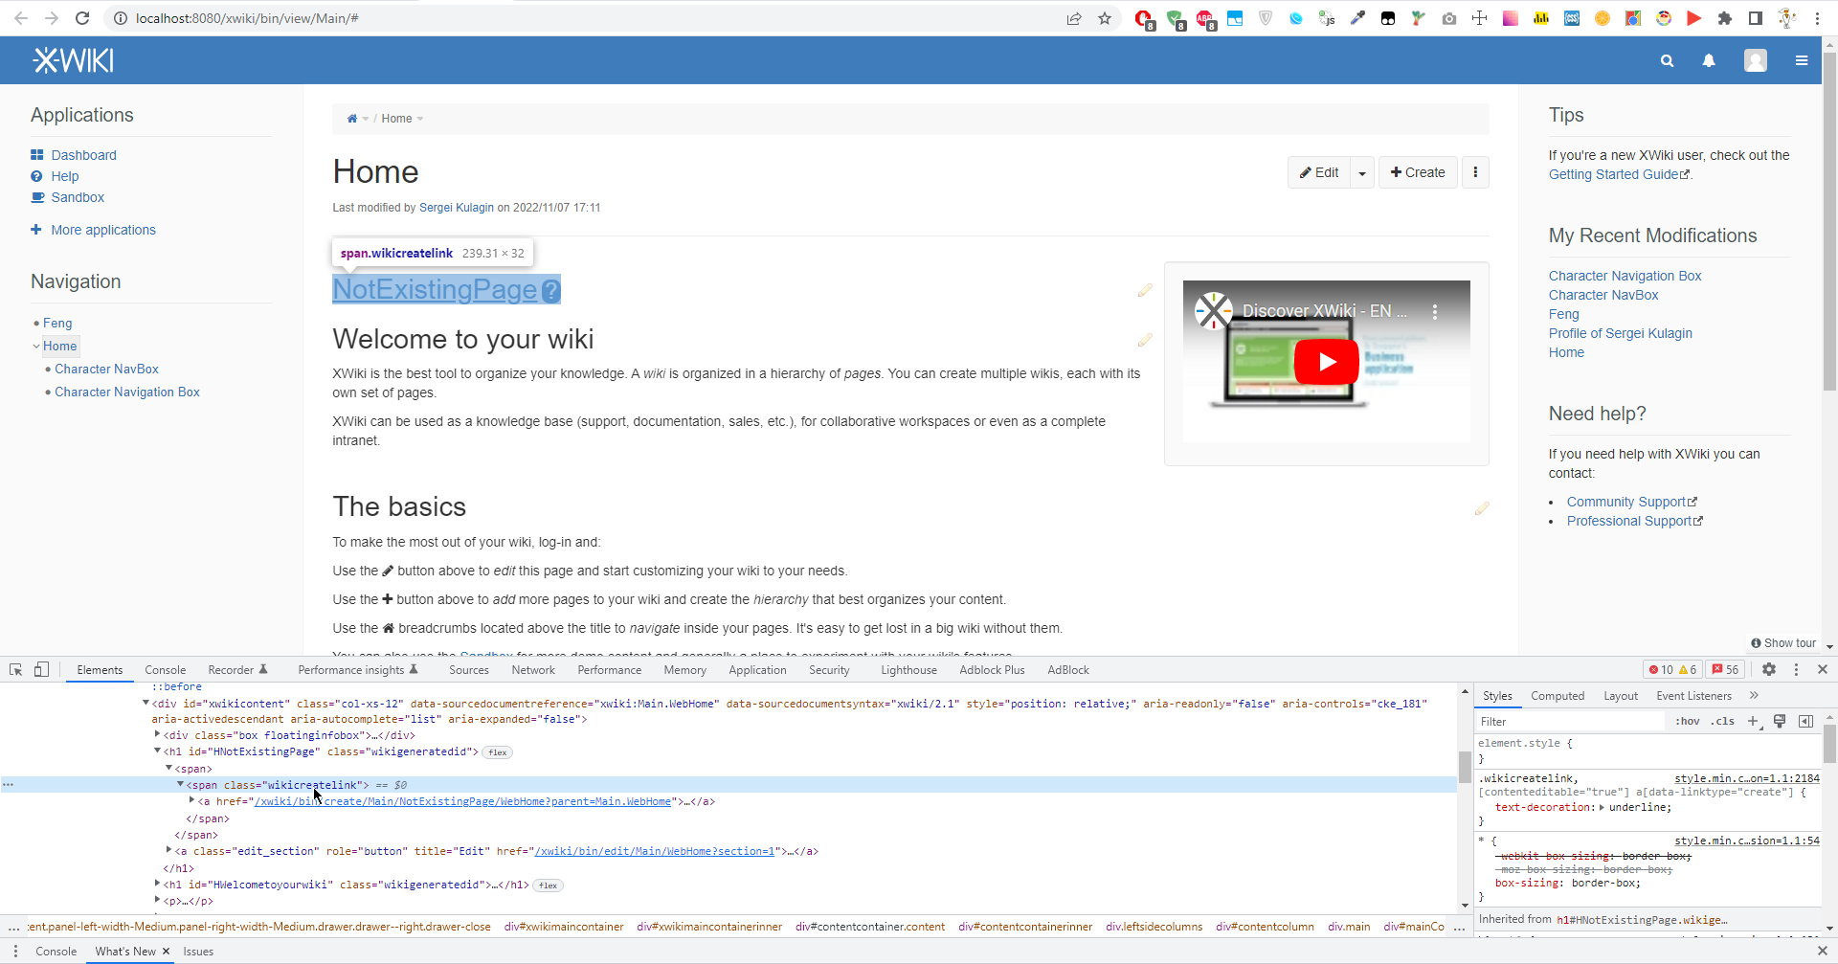
Task: Open the Lighthouse tab
Action: tap(908, 670)
